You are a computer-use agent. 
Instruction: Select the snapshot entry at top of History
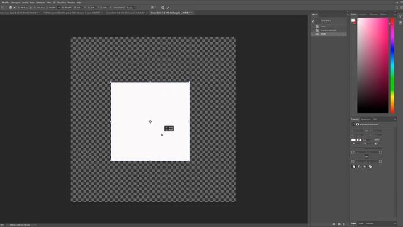[x=329, y=21]
